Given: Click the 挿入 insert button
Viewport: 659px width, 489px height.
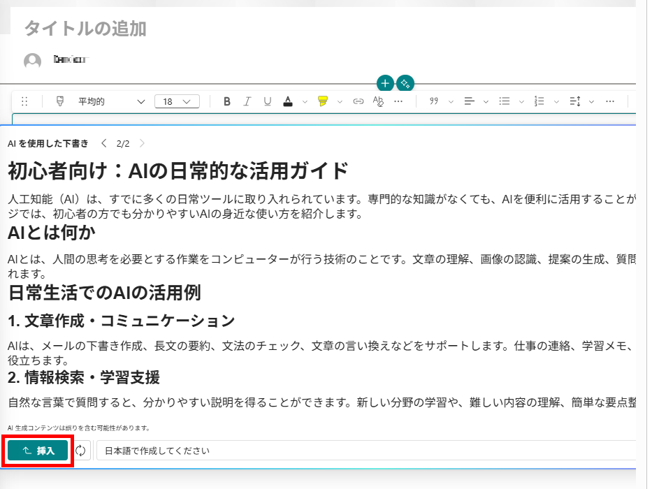Looking at the screenshot, I should click(38, 451).
